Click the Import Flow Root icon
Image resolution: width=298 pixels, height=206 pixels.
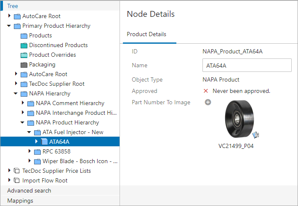click(x=17, y=180)
